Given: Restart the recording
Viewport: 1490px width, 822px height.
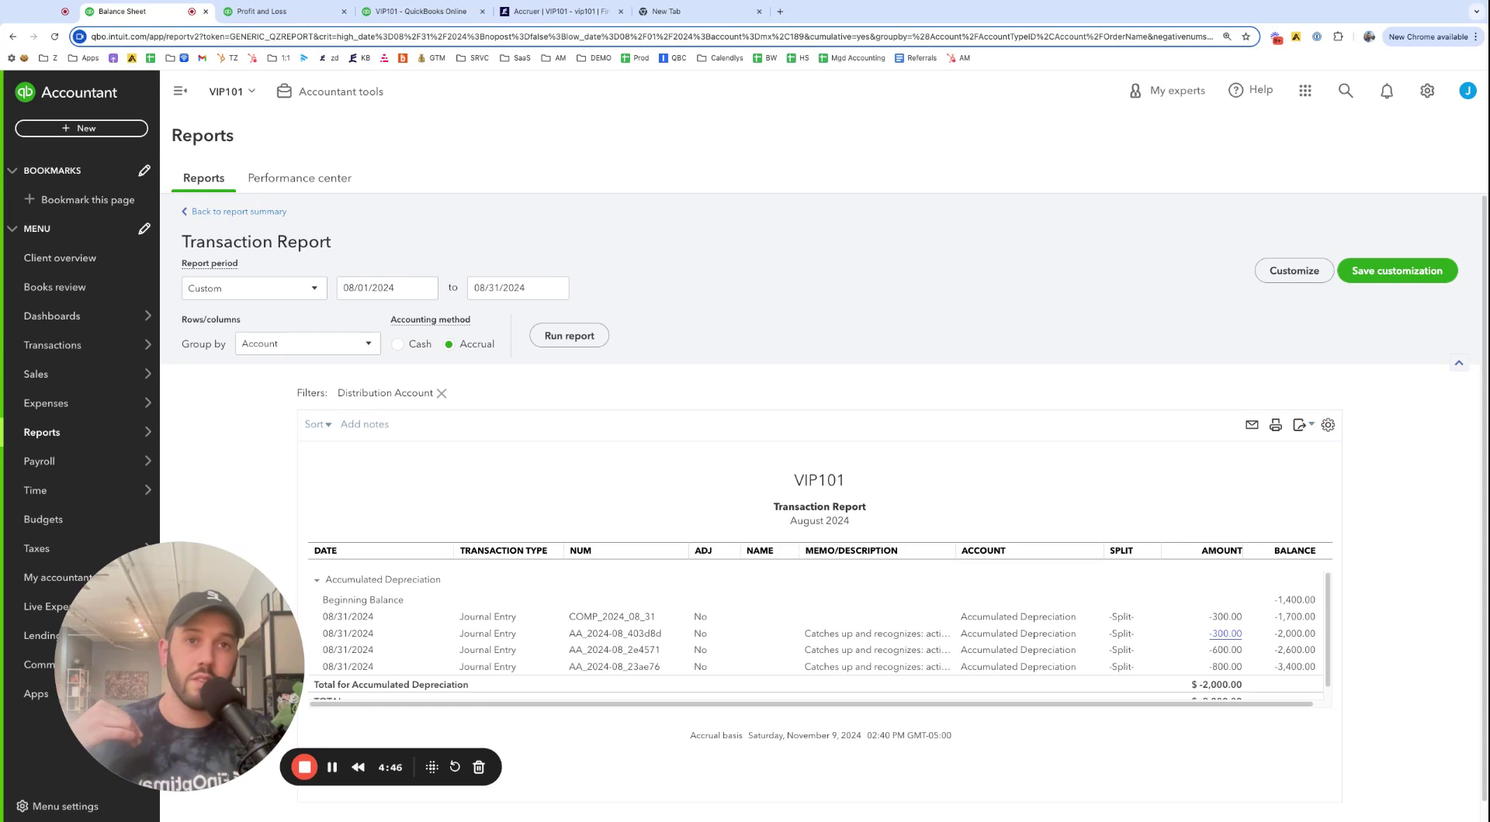Looking at the screenshot, I should [455, 767].
